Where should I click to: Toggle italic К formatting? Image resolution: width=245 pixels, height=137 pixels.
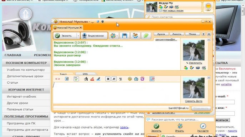[114, 79]
